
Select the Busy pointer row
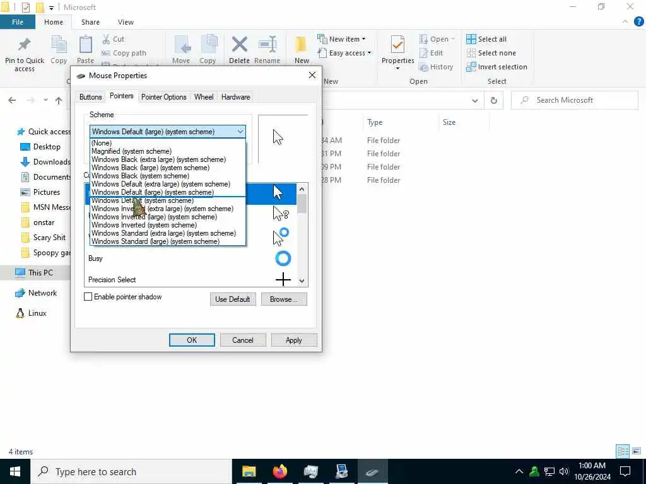tap(191, 258)
